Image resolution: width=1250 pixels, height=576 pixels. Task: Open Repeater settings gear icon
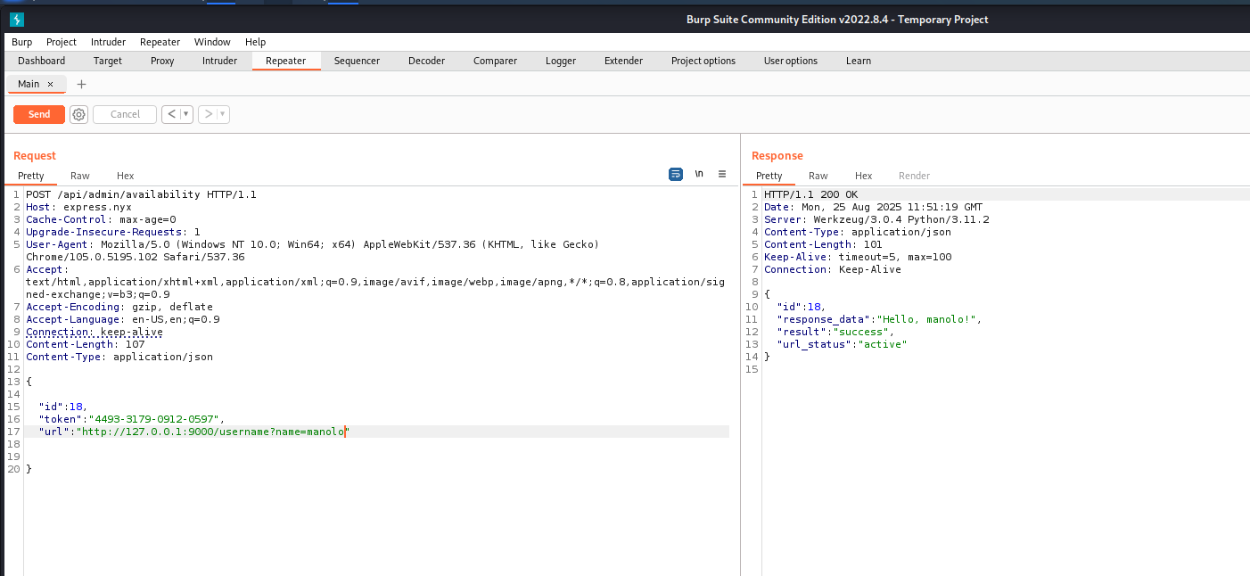(x=78, y=114)
